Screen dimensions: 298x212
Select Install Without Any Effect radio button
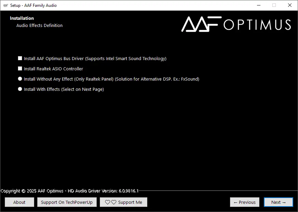(20, 79)
